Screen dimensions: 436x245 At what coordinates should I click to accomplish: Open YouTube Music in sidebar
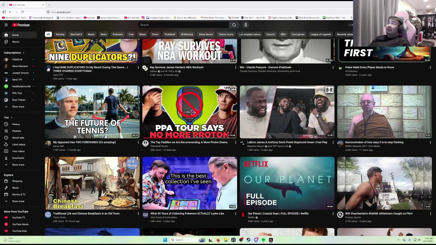[19, 224]
